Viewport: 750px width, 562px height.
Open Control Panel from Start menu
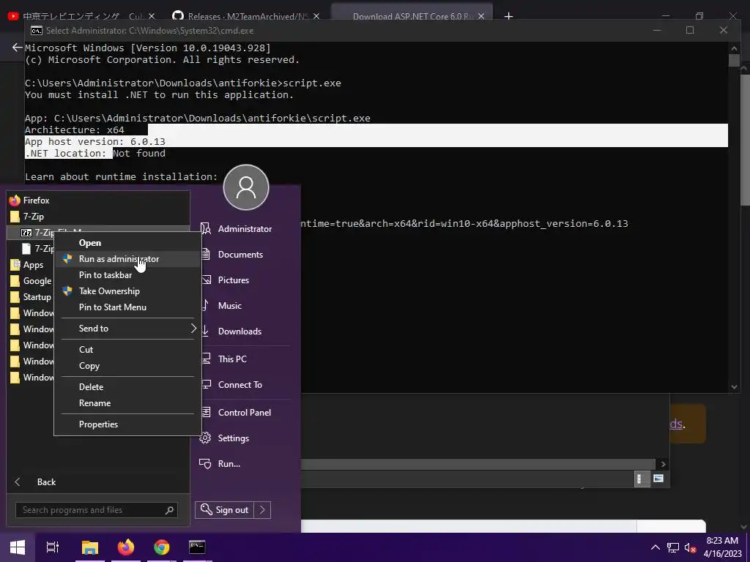pos(245,413)
